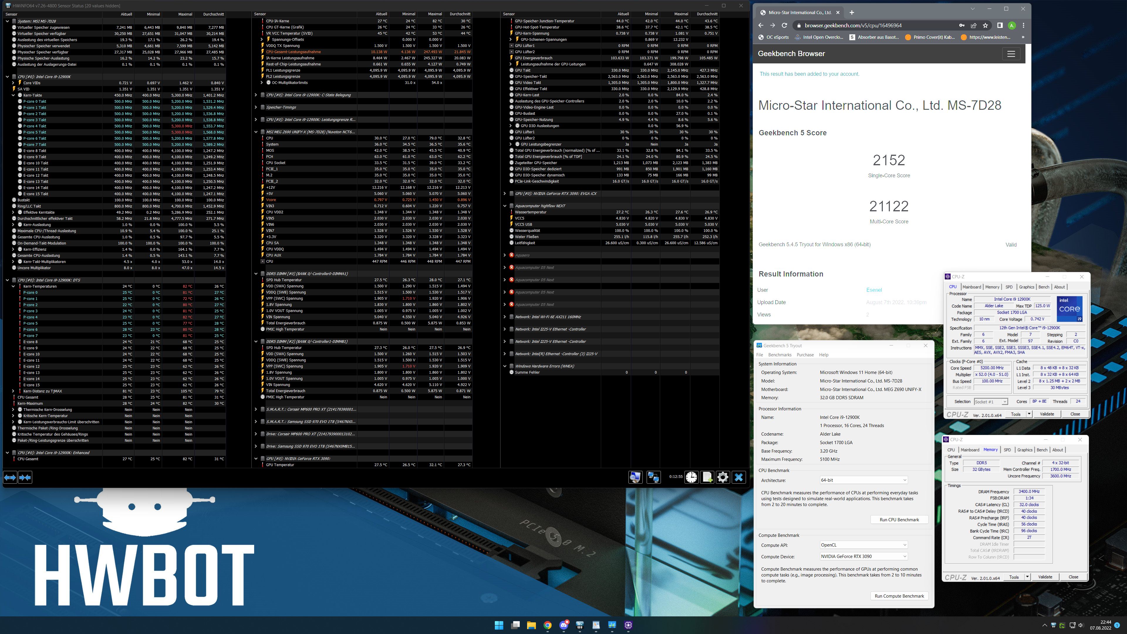1127x634 pixels.
Task: Click the logging sheet icon with plus
Action: point(707,477)
